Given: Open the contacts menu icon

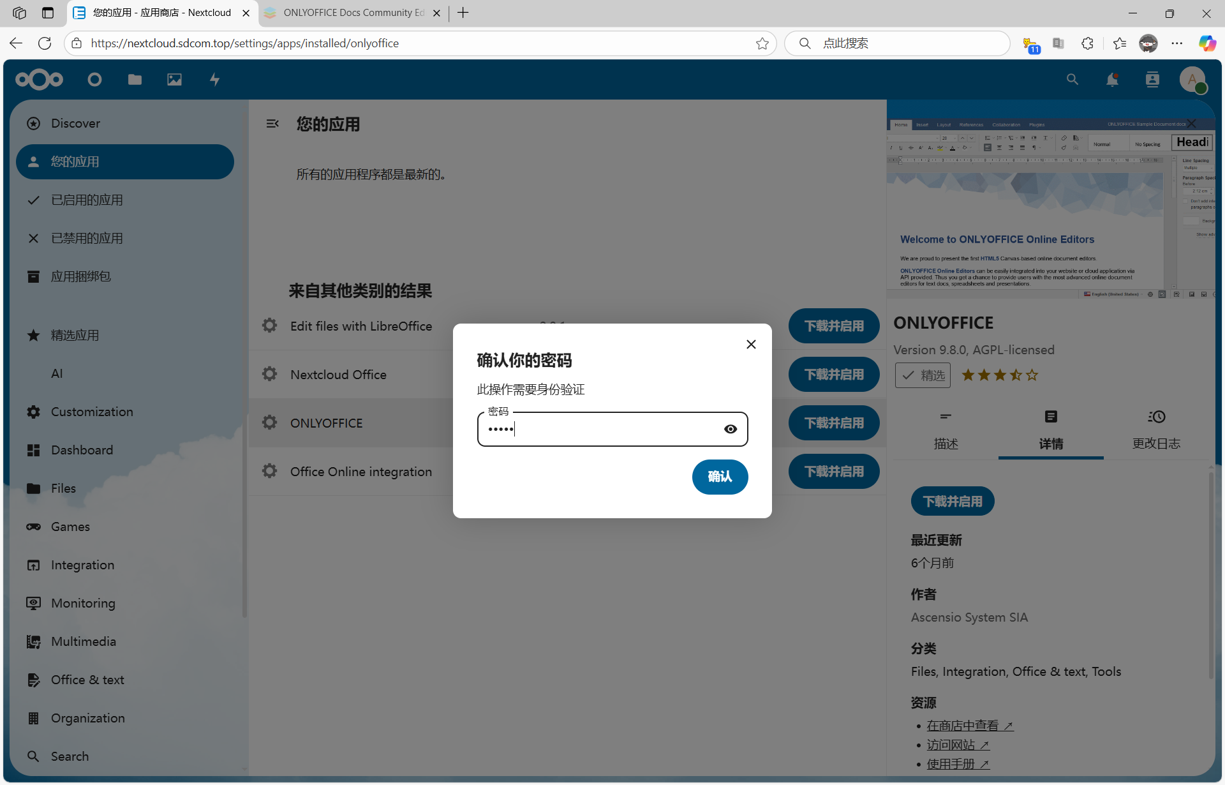Looking at the screenshot, I should click(x=1152, y=80).
